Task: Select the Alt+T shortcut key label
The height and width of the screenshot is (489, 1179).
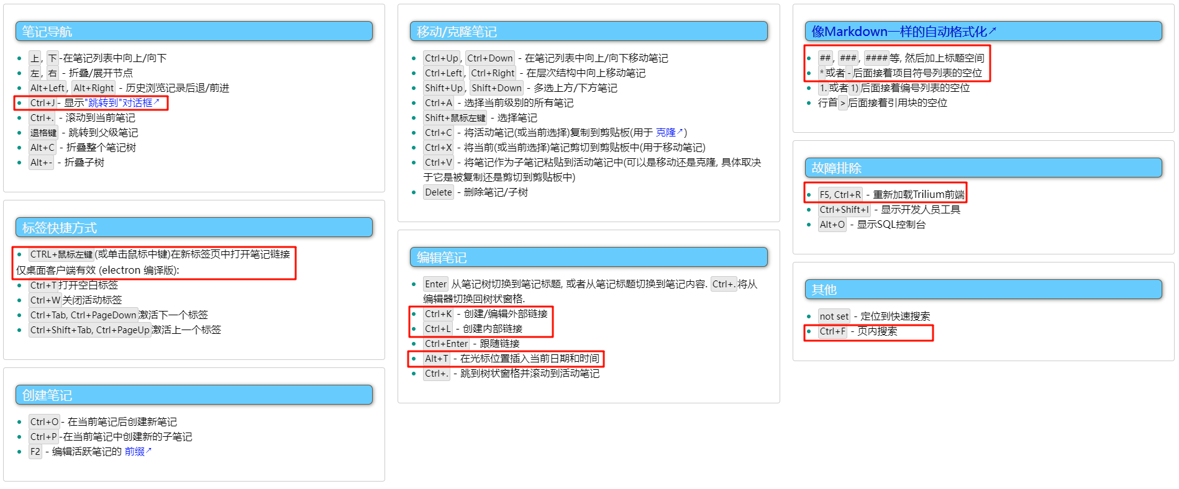Action: tap(436, 359)
